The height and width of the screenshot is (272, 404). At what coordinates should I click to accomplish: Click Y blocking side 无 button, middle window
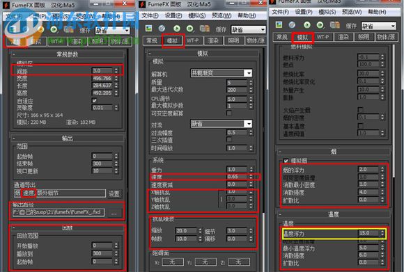coord(205,262)
